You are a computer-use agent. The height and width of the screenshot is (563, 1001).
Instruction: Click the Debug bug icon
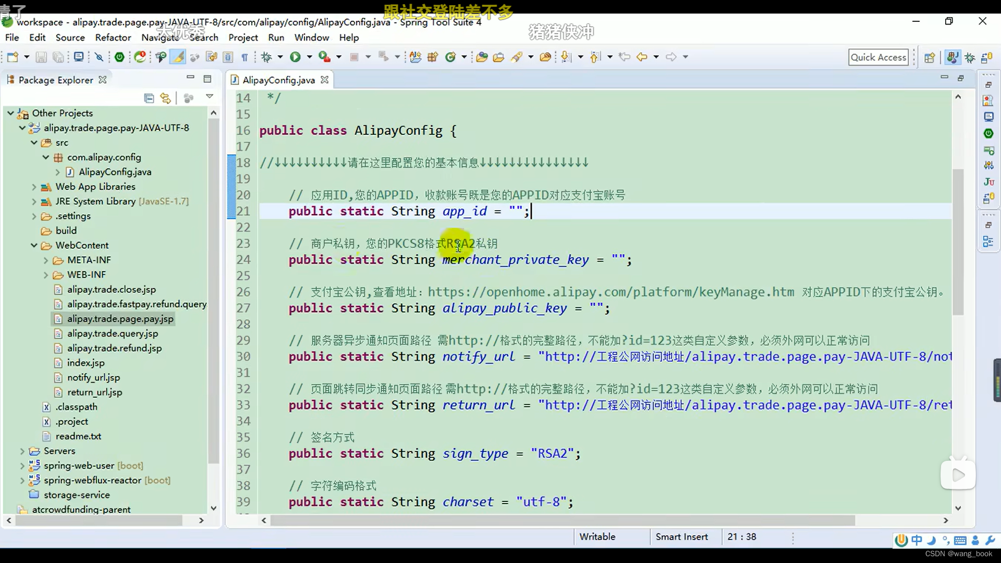coord(266,57)
